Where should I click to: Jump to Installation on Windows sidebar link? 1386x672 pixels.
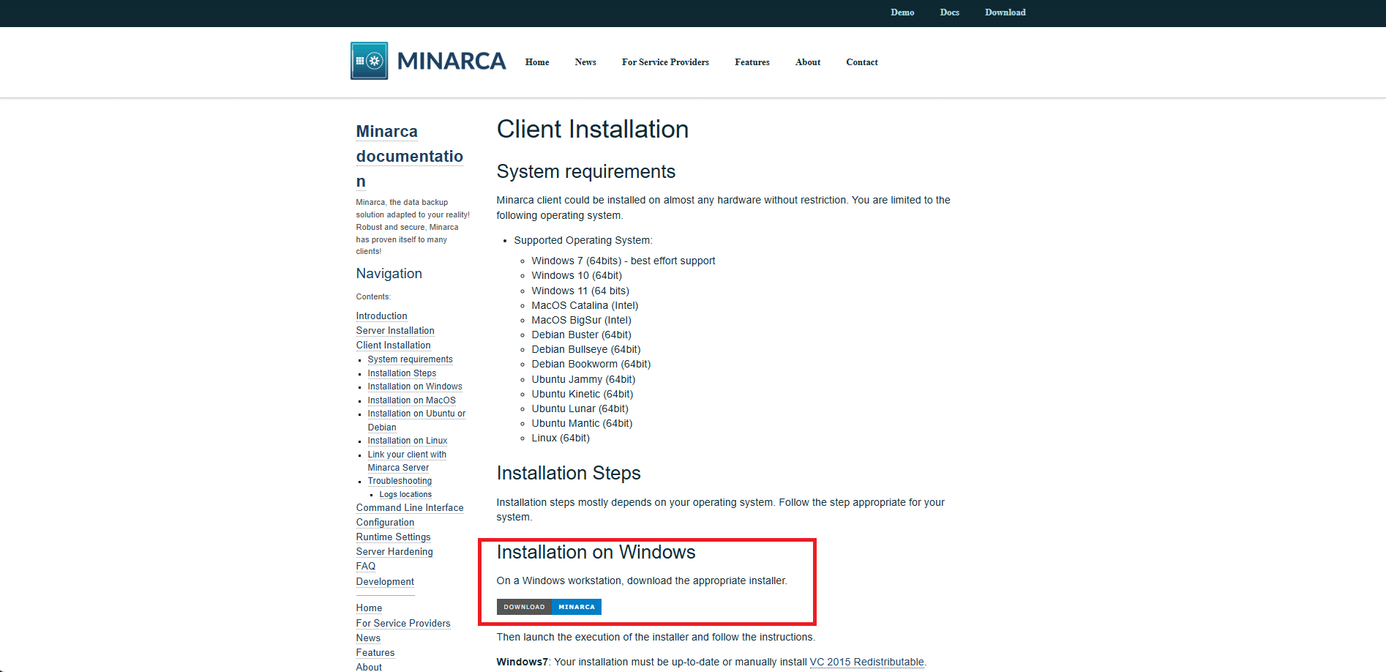415,387
